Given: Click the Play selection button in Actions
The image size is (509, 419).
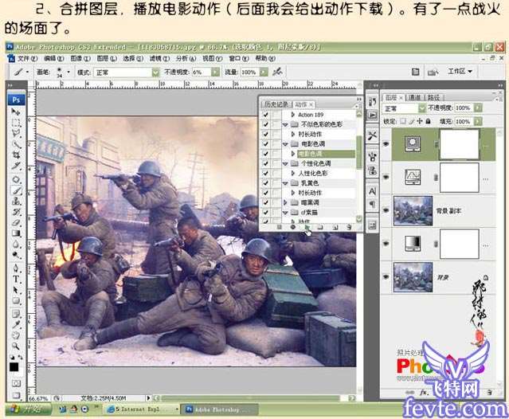Looking at the screenshot, I should tap(307, 227).
